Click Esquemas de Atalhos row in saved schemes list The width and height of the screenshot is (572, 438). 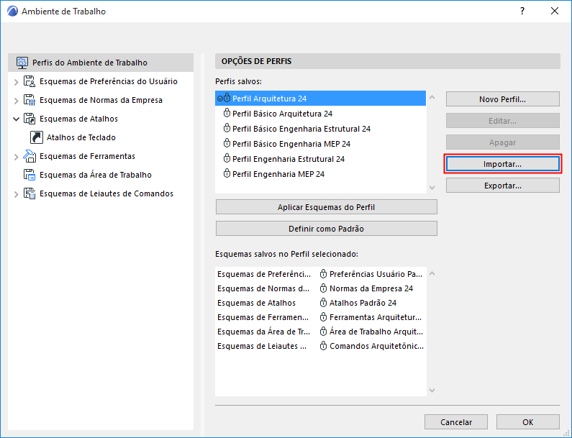(320, 303)
